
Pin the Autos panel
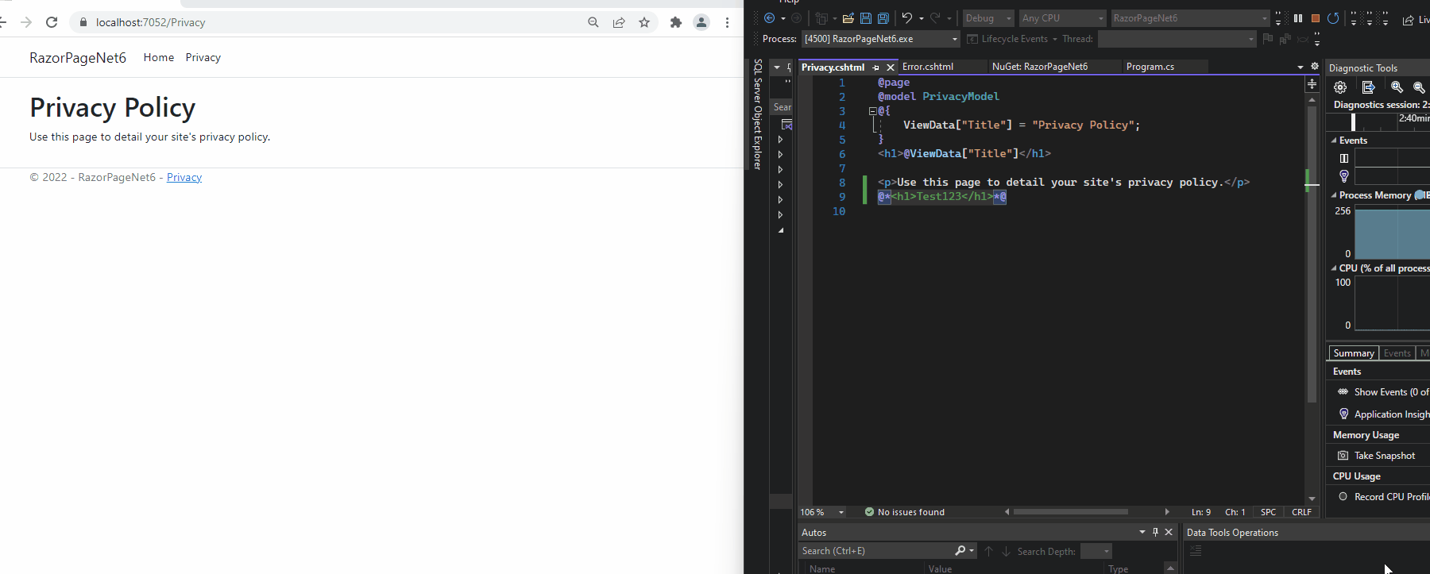pyautogui.click(x=1155, y=532)
